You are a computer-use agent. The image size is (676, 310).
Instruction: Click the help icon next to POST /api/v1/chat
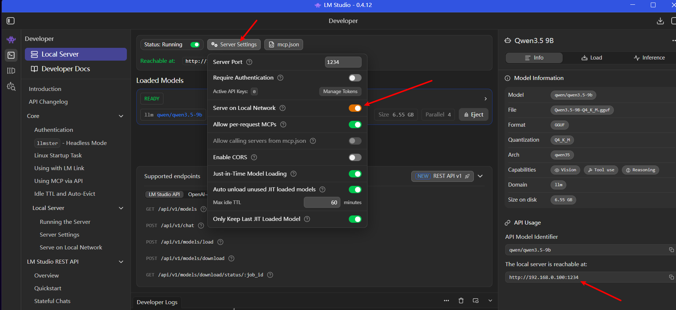coord(201,226)
